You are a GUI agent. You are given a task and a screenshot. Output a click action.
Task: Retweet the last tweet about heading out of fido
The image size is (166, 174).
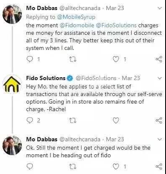click(73, 166)
